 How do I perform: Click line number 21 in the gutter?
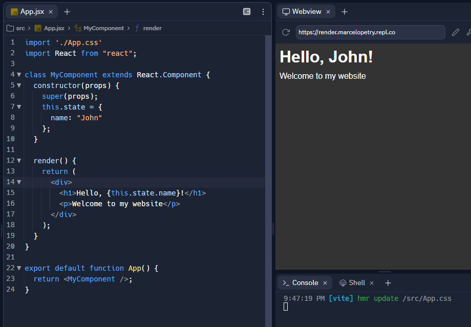11,257
